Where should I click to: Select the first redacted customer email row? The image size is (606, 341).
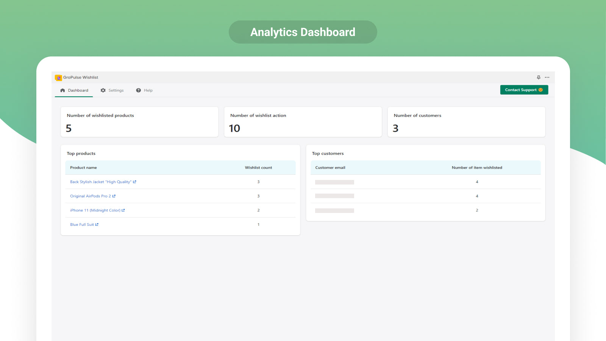tap(334, 182)
